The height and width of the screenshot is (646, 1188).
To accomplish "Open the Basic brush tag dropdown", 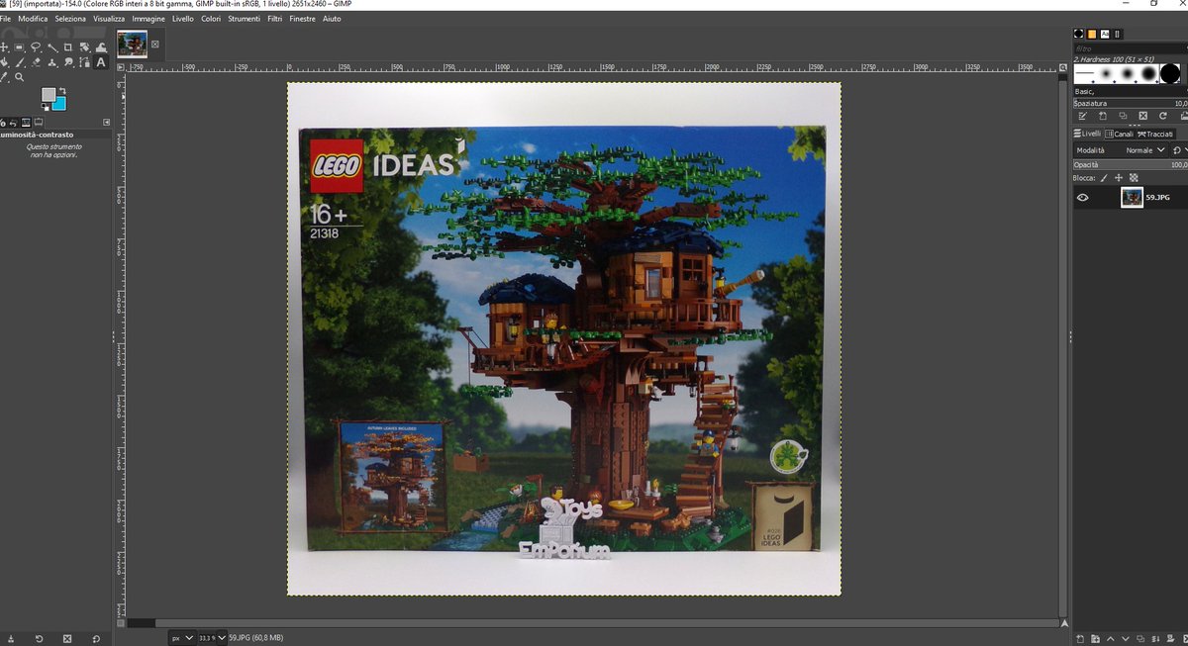I will [1131, 91].
